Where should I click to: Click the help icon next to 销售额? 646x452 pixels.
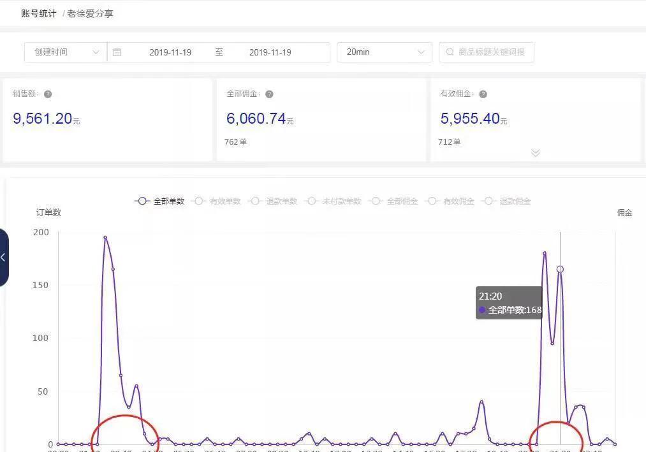click(x=48, y=93)
